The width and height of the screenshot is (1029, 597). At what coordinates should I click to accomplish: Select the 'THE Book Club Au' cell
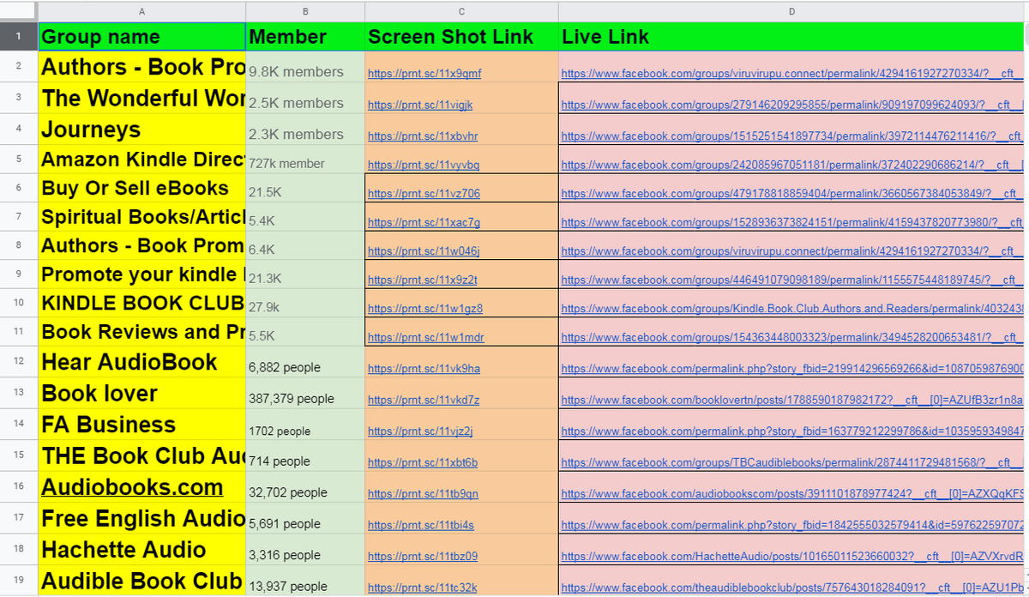click(142, 455)
